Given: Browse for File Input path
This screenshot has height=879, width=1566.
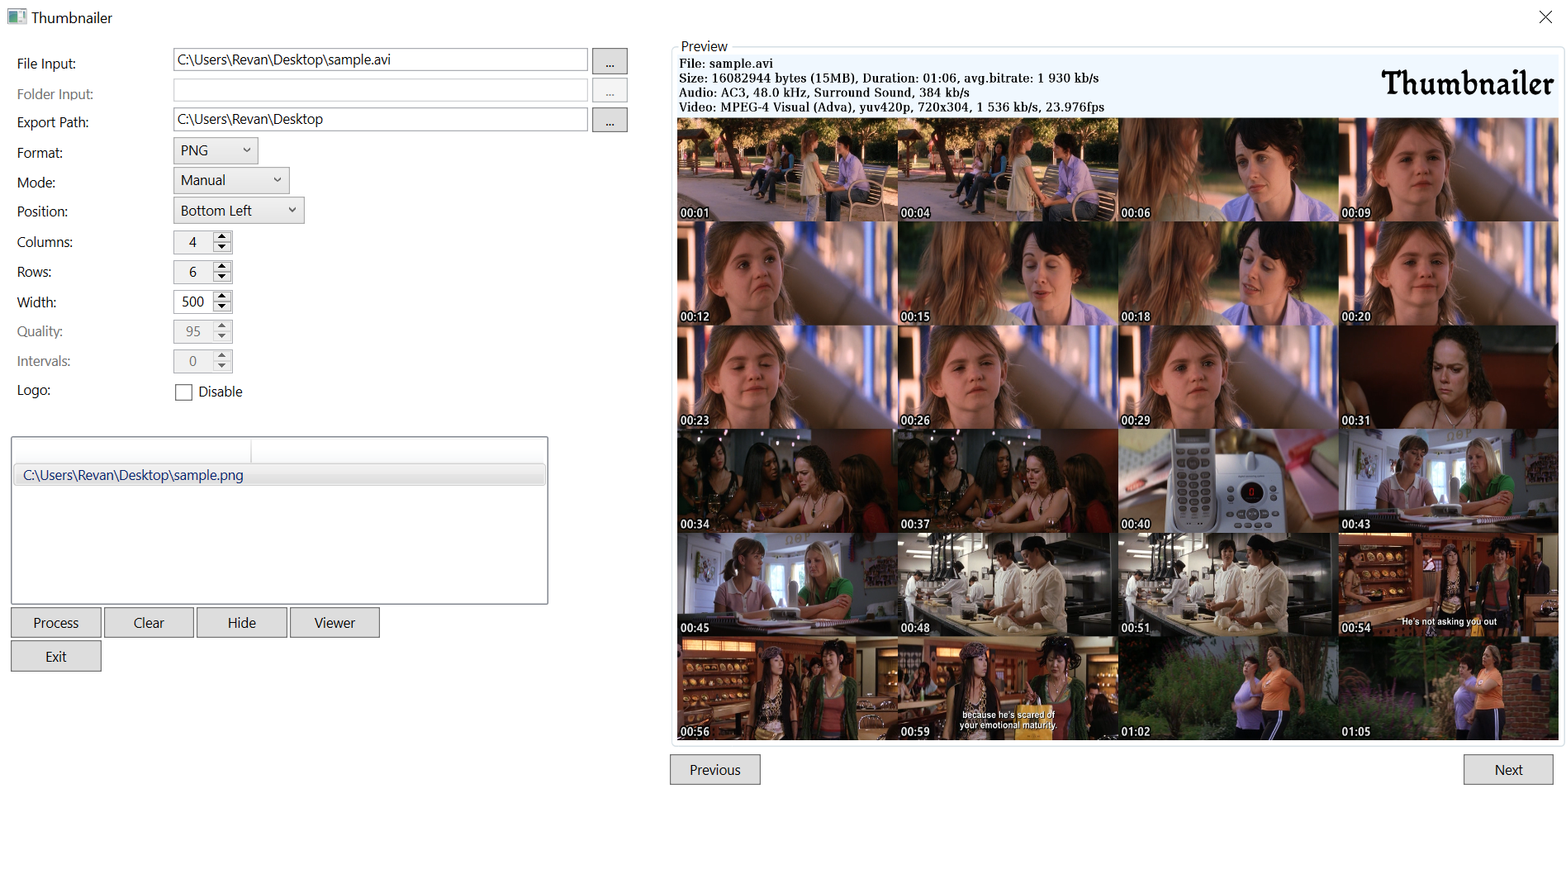Looking at the screenshot, I should (x=610, y=61).
